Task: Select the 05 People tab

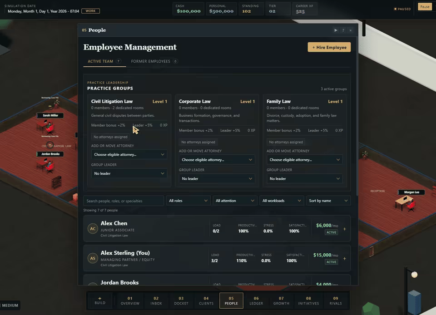Action: pos(231,300)
